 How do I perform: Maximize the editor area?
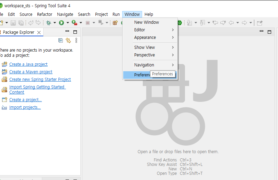pyautogui.click(x=269, y=32)
